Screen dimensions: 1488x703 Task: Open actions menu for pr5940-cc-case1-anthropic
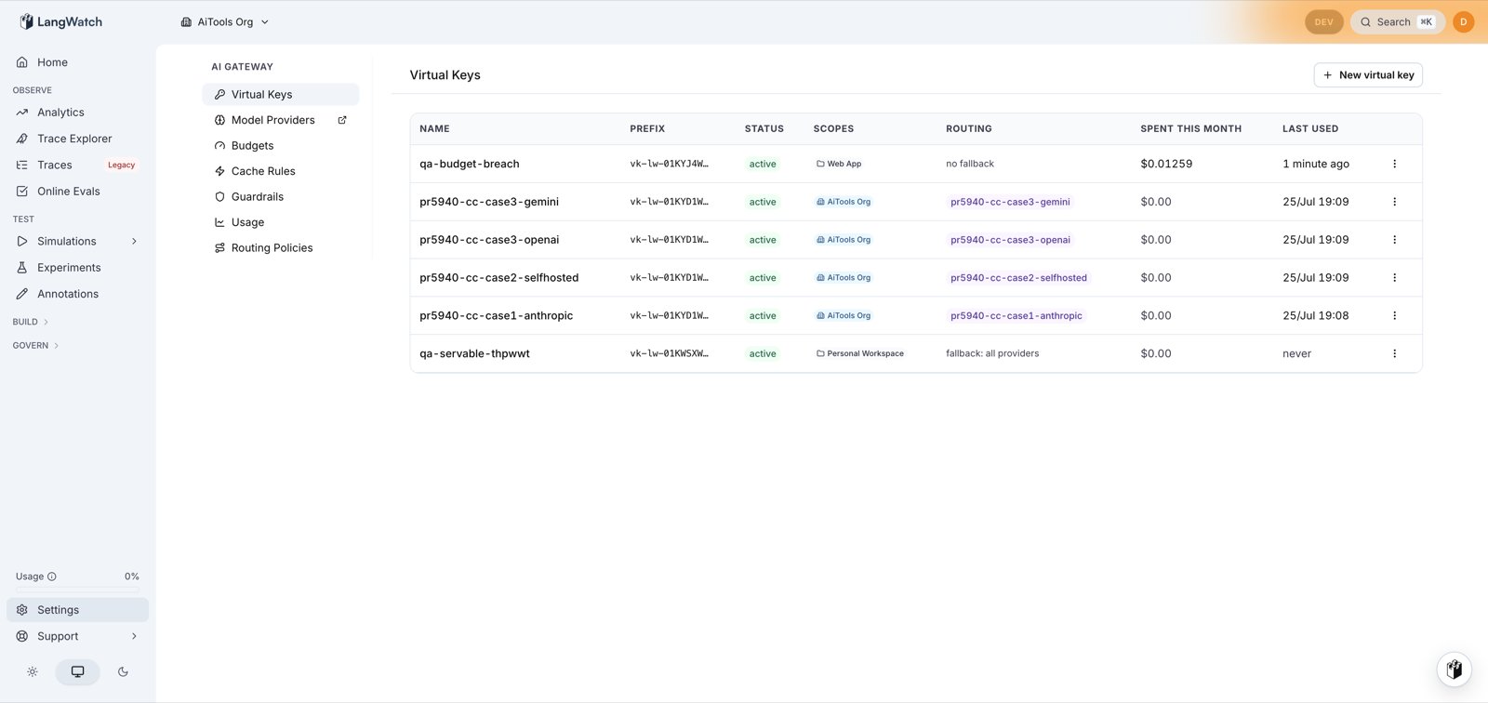pyautogui.click(x=1394, y=316)
